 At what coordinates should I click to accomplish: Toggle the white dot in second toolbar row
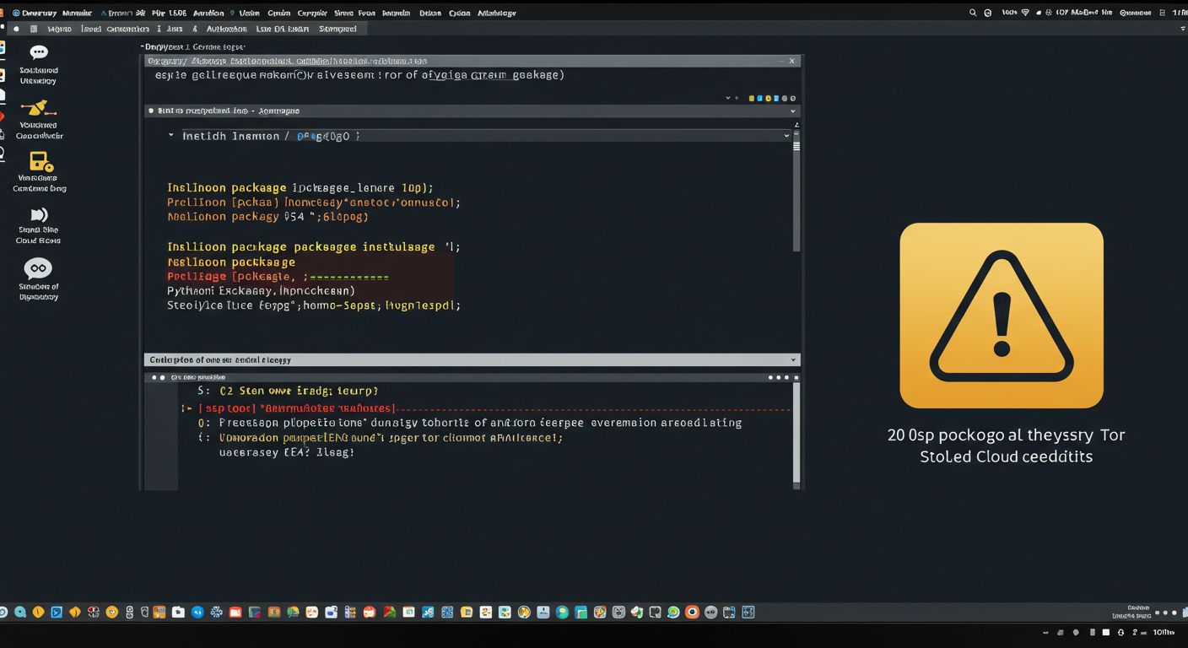point(16,29)
